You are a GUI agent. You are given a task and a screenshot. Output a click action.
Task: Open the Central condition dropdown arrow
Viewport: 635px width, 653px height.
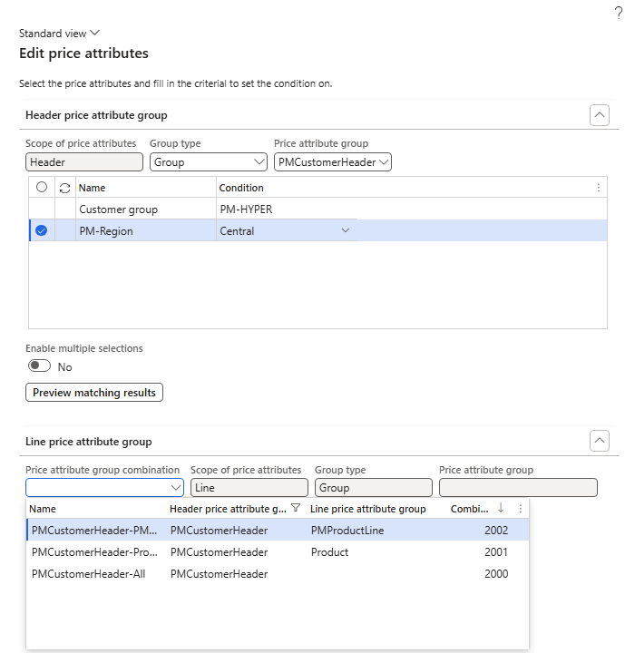click(x=346, y=230)
